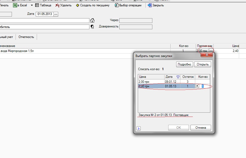
Task: Sort by Дата column in dialog
Action: tap(172, 77)
